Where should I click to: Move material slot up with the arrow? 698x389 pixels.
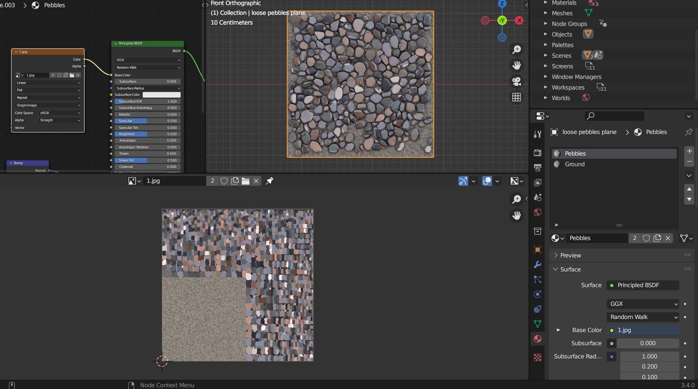689,189
